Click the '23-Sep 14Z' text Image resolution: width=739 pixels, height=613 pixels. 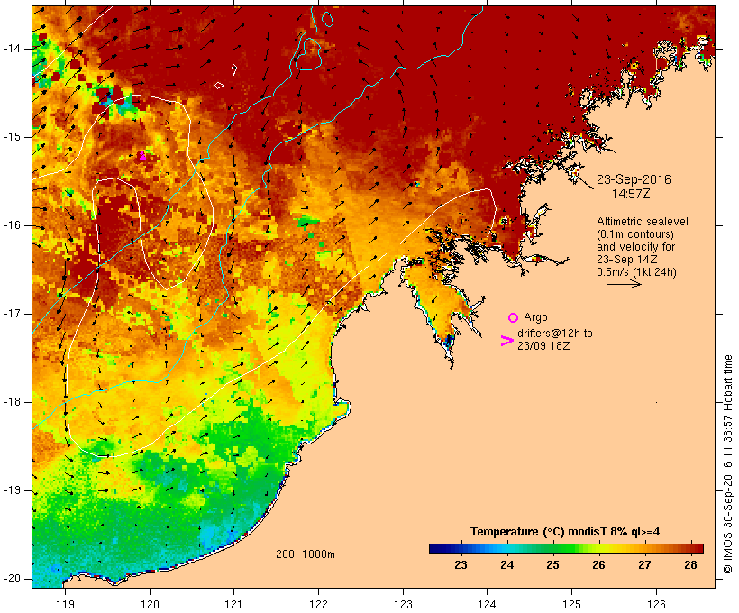pos(627,260)
